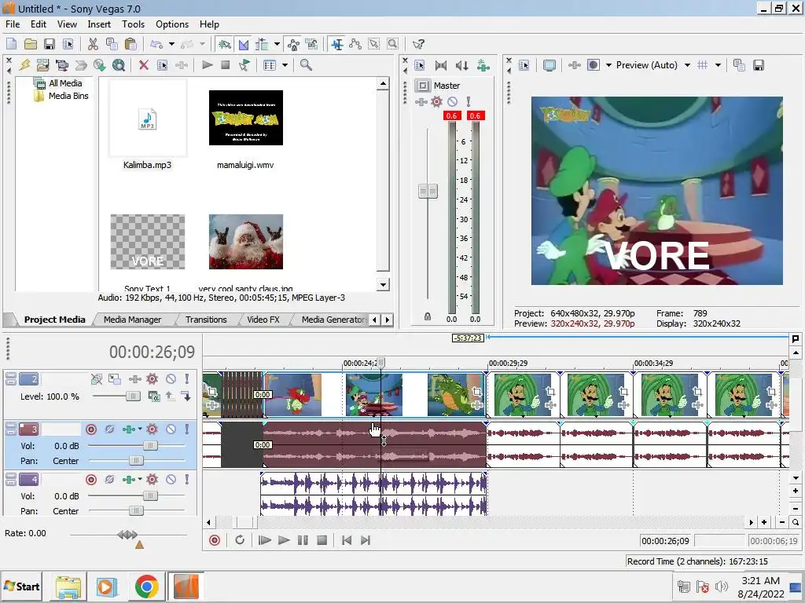Viewport: 805px width, 603px height.
Task: Arm audio track 3 for record
Action: coord(91,429)
